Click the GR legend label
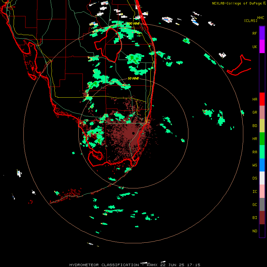Image resolution: width=267 pixels, height=267 pixels. click(255, 112)
